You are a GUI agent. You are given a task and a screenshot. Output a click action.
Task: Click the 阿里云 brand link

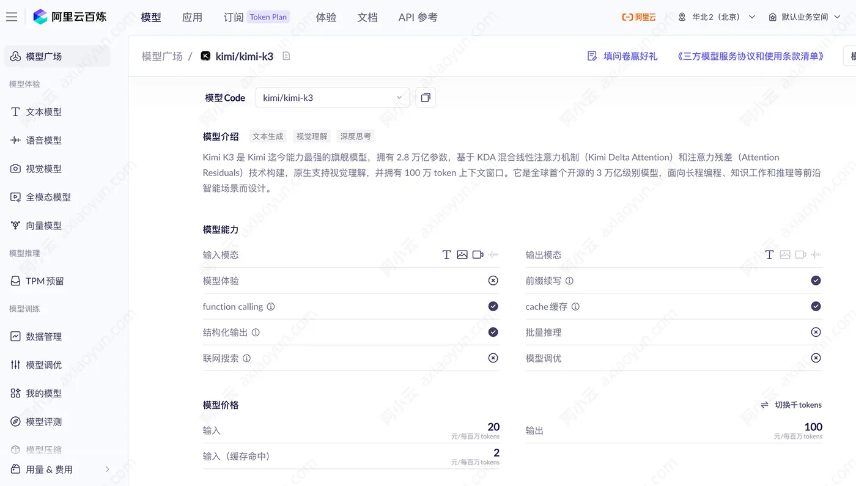(639, 17)
